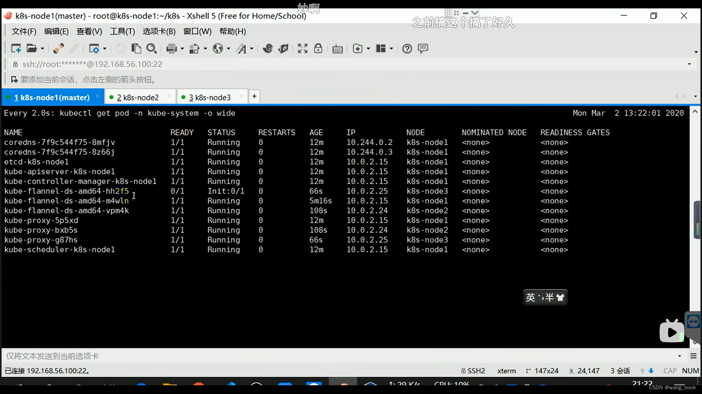Open the session Properties gear icon
Screen dimensions: 702x394
coord(94,49)
